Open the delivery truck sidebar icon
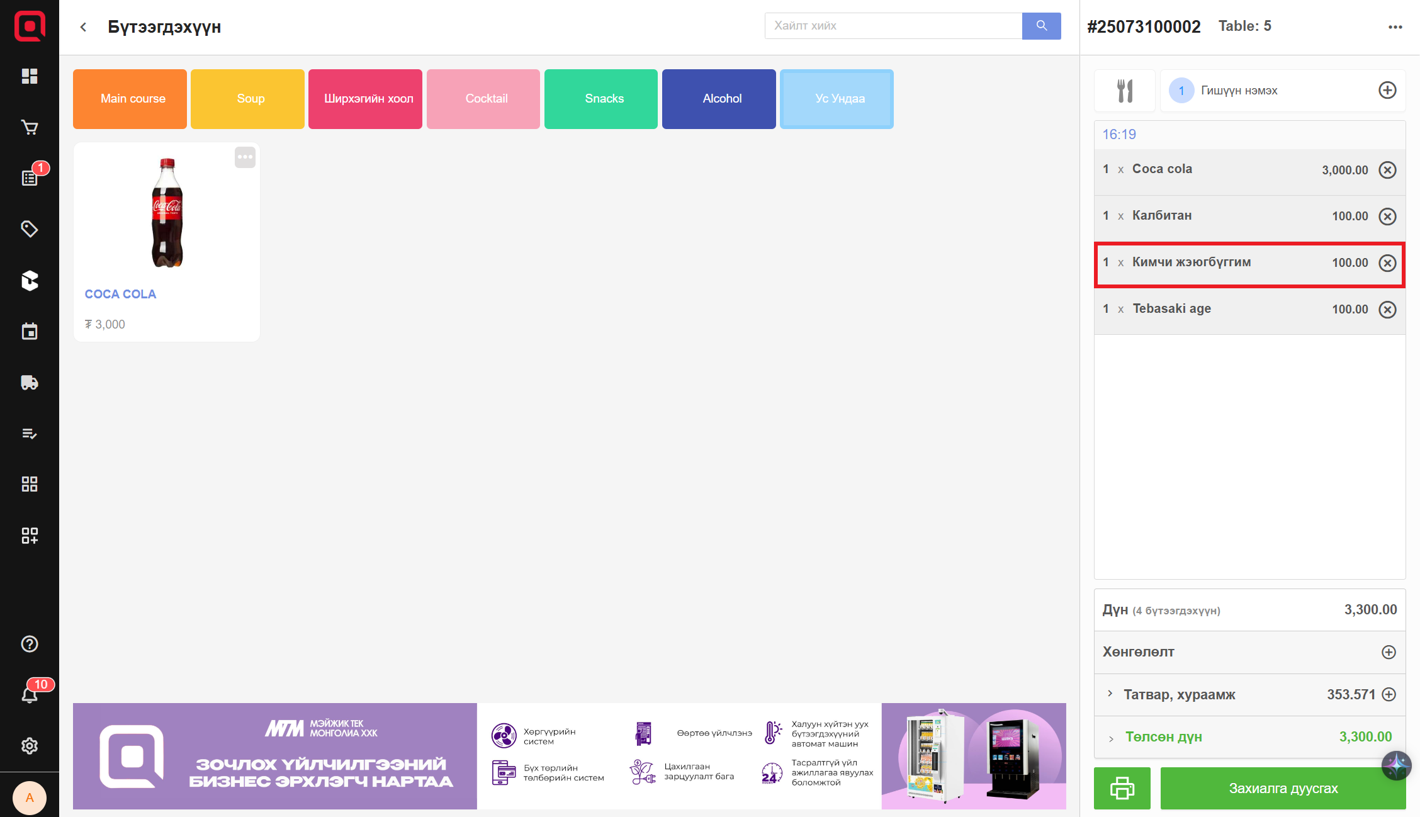The width and height of the screenshot is (1420, 817). (30, 383)
